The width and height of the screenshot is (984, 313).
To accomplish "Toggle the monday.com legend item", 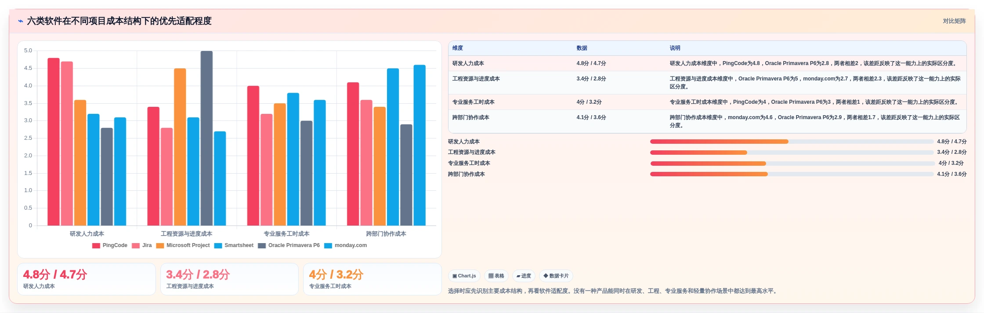I will point(345,245).
